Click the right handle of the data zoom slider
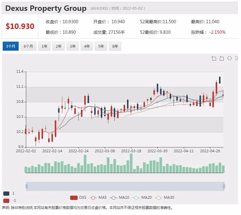Image resolution: width=241 pixels, height=215 pixels. pyautogui.click(x=224, y=186)
